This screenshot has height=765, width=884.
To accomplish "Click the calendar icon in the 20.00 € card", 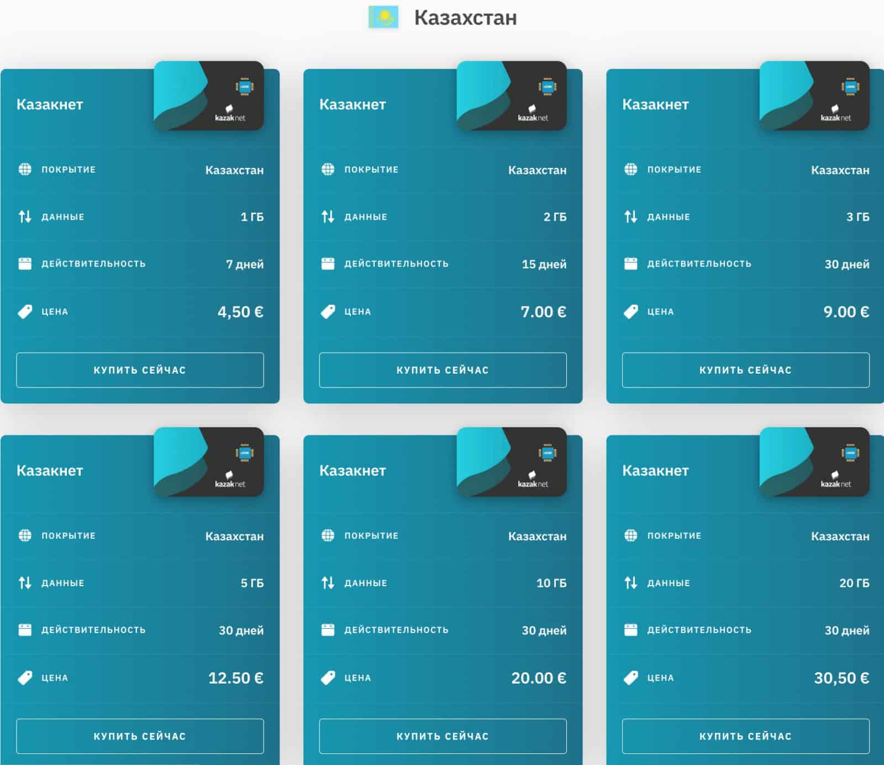I will (328, 629).
